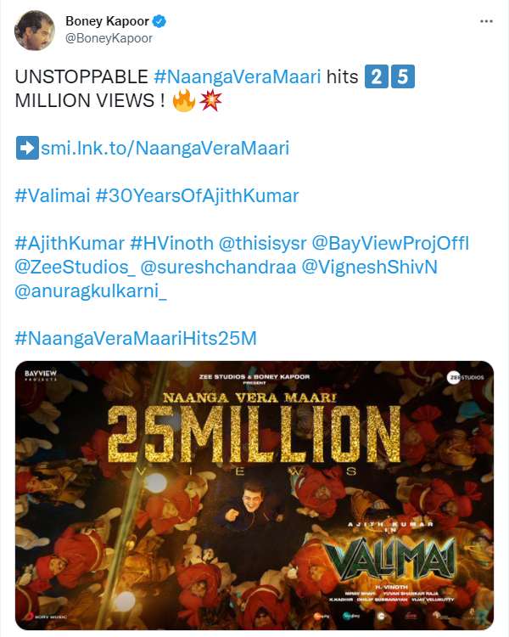Open hashtag #30YearsOfAjithKumar
Image resolution: width=509 pixels, height=637 pixels.
tap(198, 196)
